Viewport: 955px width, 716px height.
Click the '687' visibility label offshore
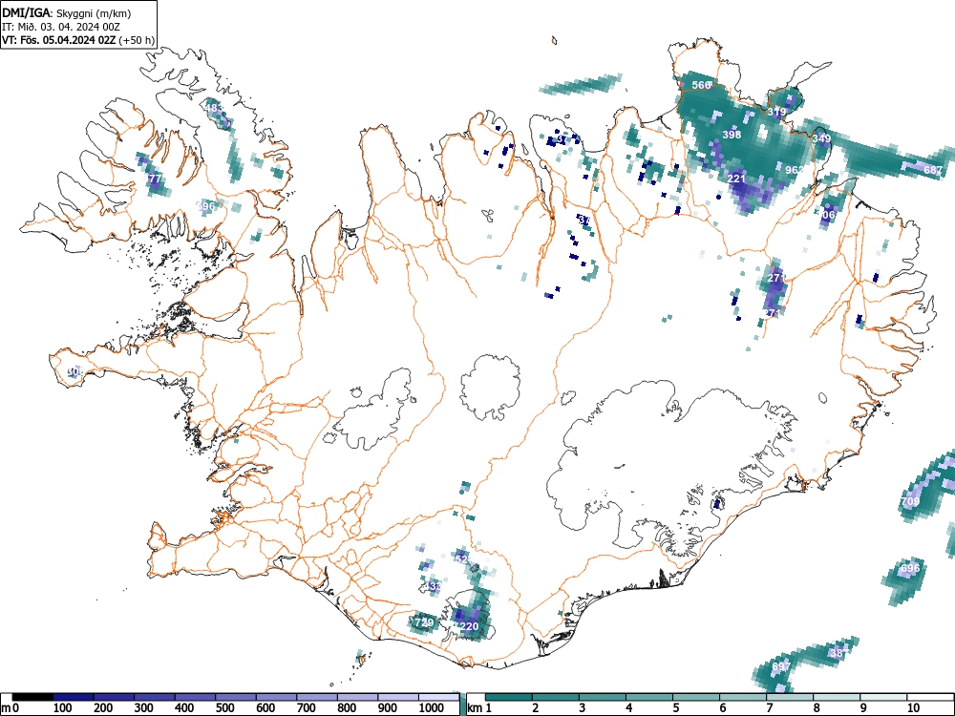click(933, 170)
